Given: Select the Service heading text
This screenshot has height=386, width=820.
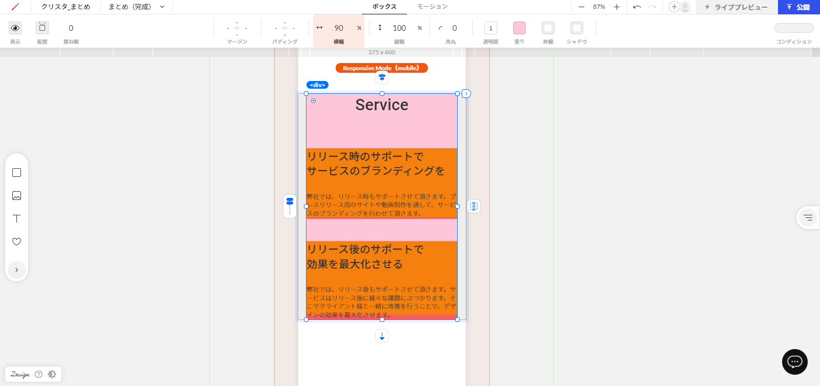Looking at the screenshot, I should 382,105.
